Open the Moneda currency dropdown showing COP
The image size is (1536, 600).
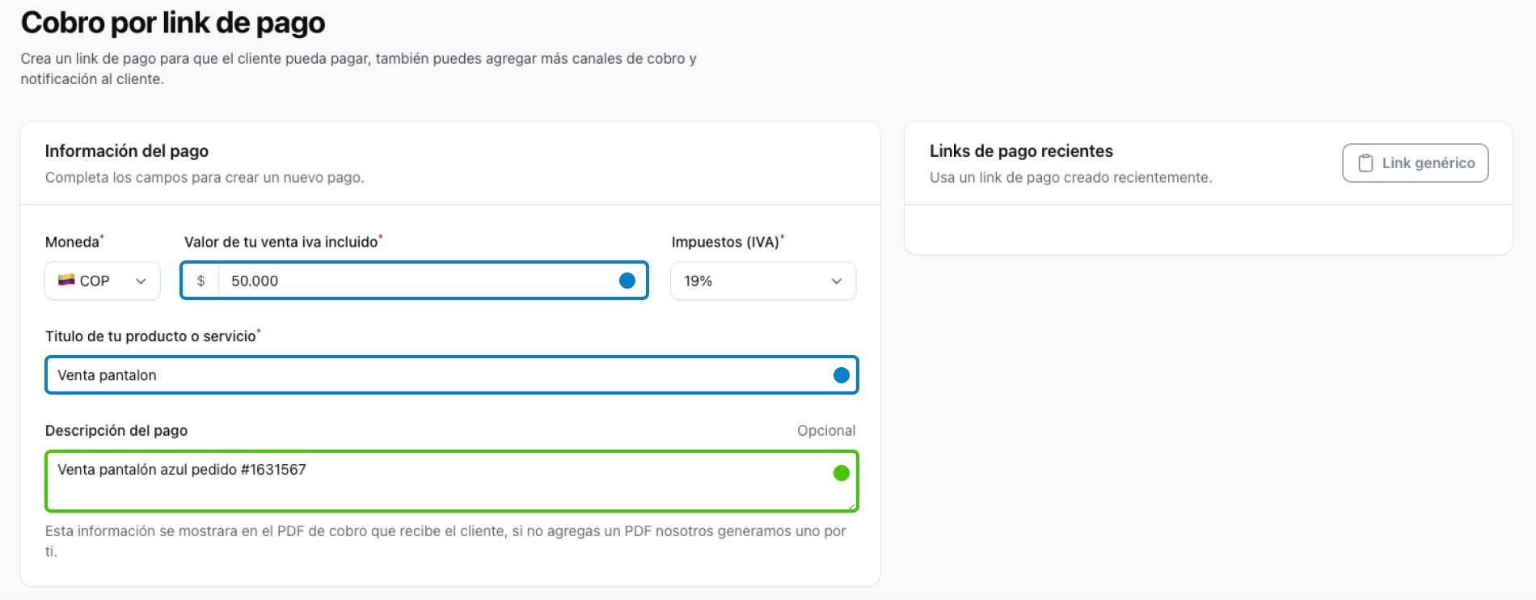pos(102,281)
